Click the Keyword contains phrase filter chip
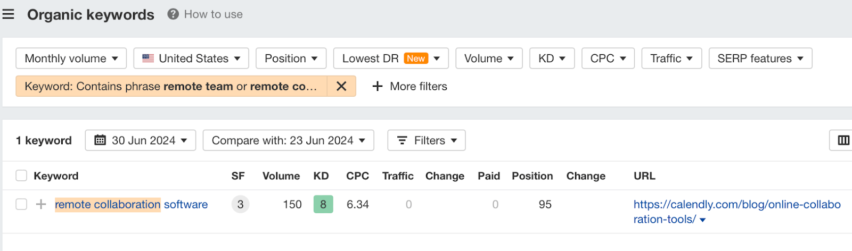852x251 pixels. click(171, 86)
